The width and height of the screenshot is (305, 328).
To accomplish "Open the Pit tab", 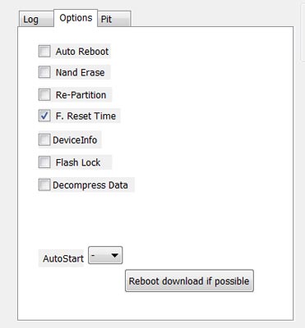I will click(114, 19).
